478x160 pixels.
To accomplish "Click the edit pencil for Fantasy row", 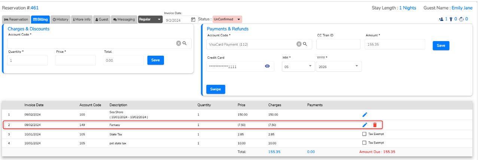I will pos(365,125).
